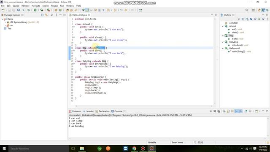The width and height of the screenshot is (270, 152).
Task: Expand the src folder node
Action: pyautogui.click(x=5, y=25)
